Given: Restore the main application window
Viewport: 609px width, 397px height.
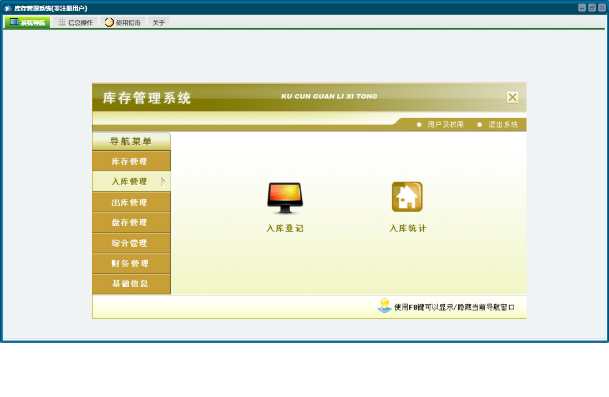Looking at the screenshot, I should click(592, 8).
